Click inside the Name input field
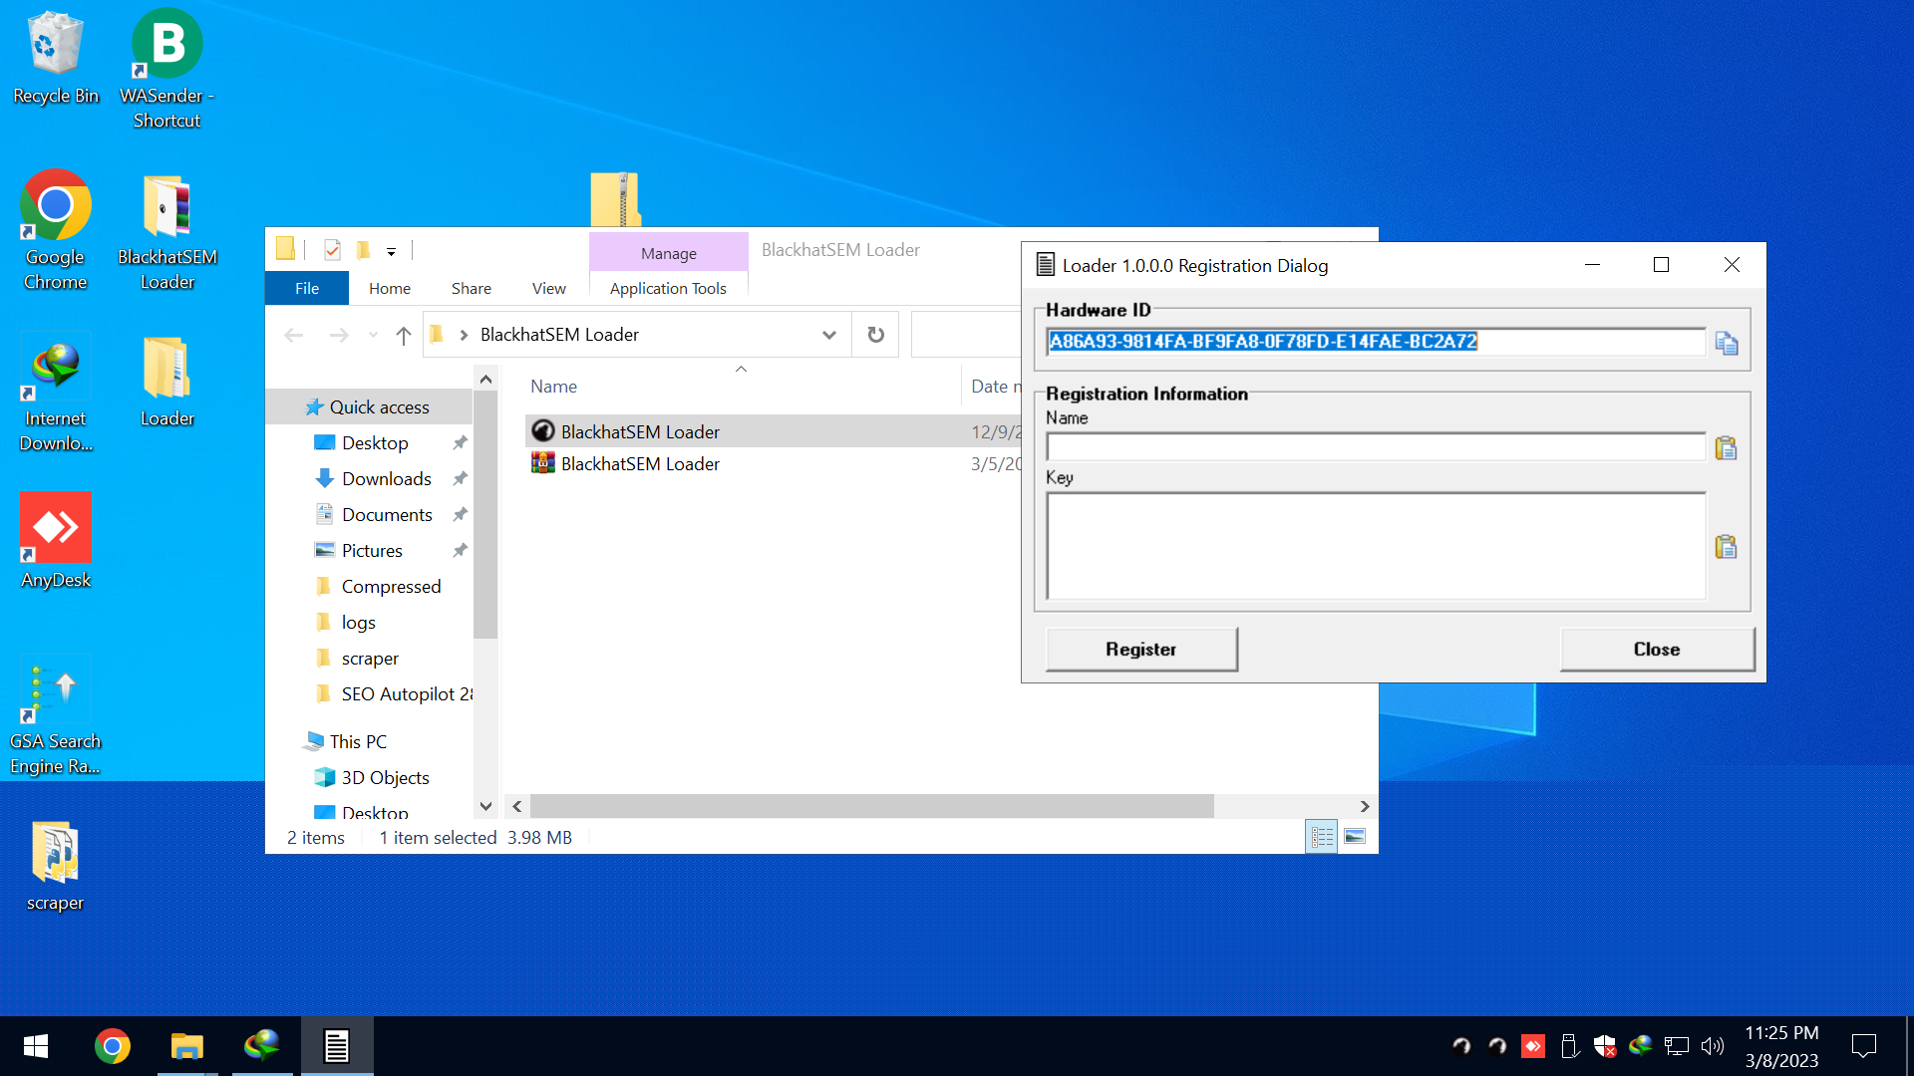Screen dimensions: 1914x1076 pyautogui.click(x=1375, y=447)
